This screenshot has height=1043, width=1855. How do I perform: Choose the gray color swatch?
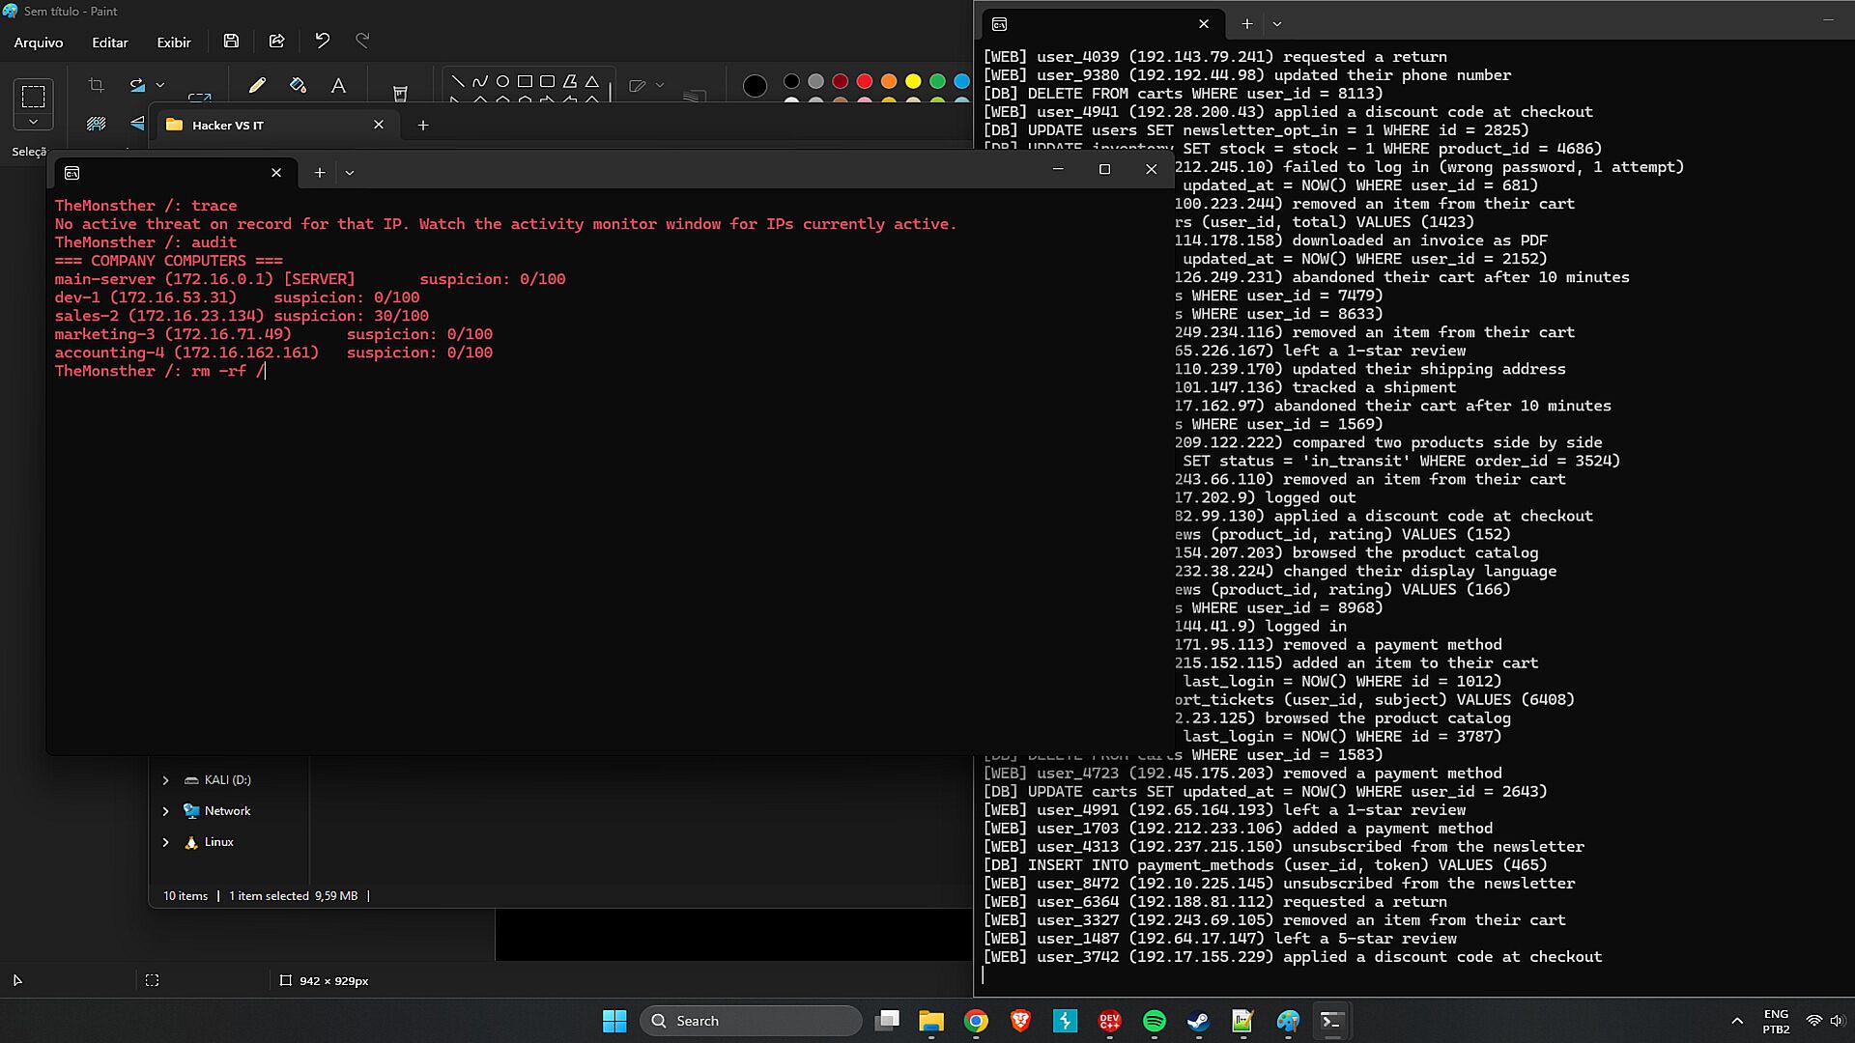(x=816, y=81)
